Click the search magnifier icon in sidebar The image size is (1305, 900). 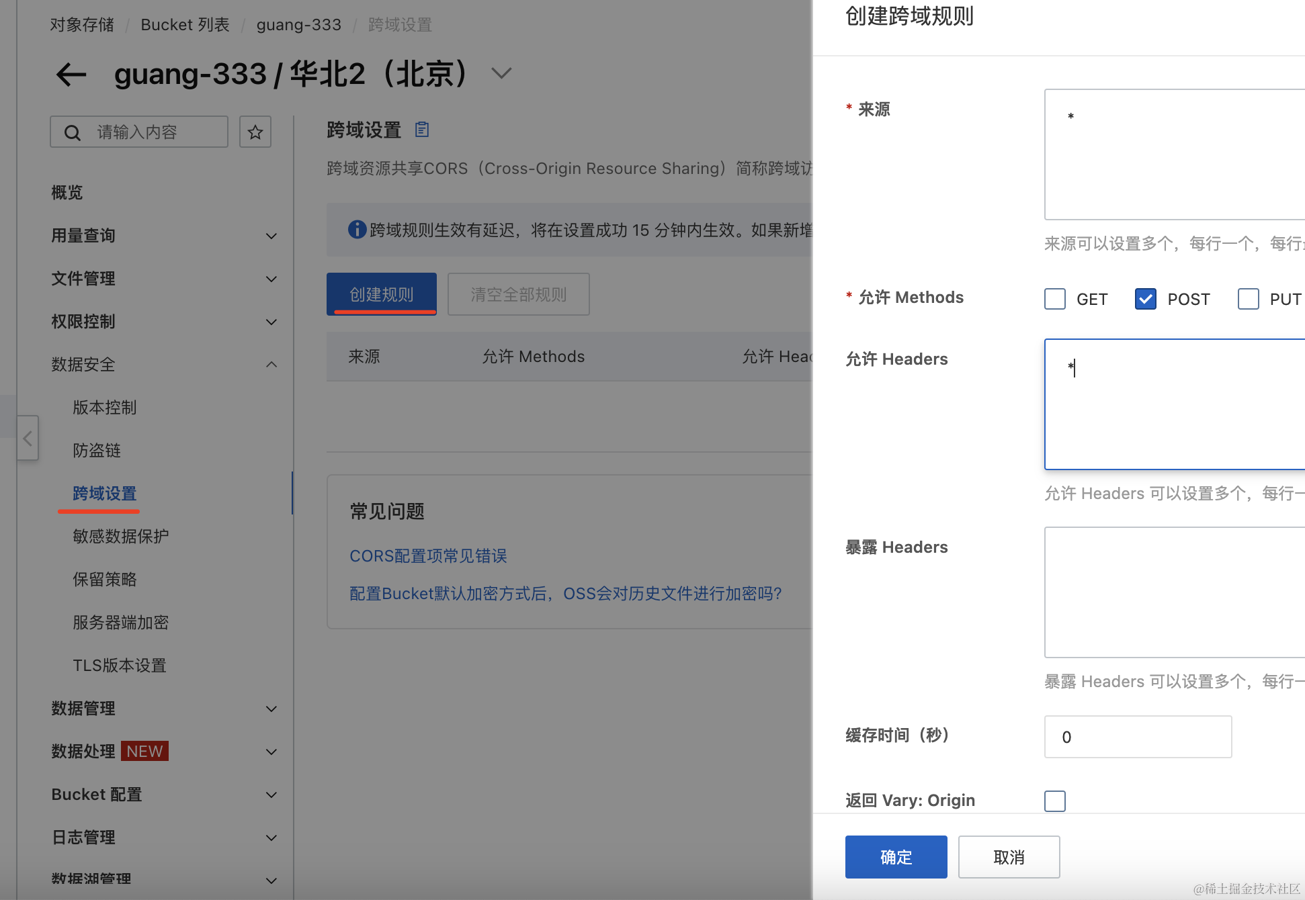73,132
